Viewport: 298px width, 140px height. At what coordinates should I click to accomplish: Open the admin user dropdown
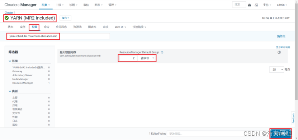pyautogui.click(x=282, y=5)
